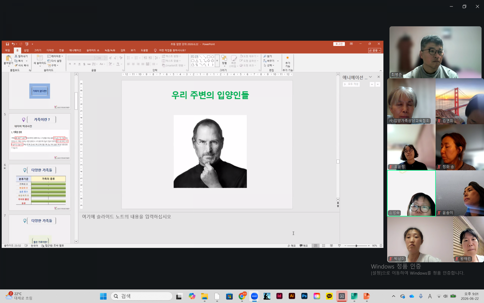Click Format Painter (서식 복사)
This screenshot has height=303, width=484.
(x=22, y=65)
